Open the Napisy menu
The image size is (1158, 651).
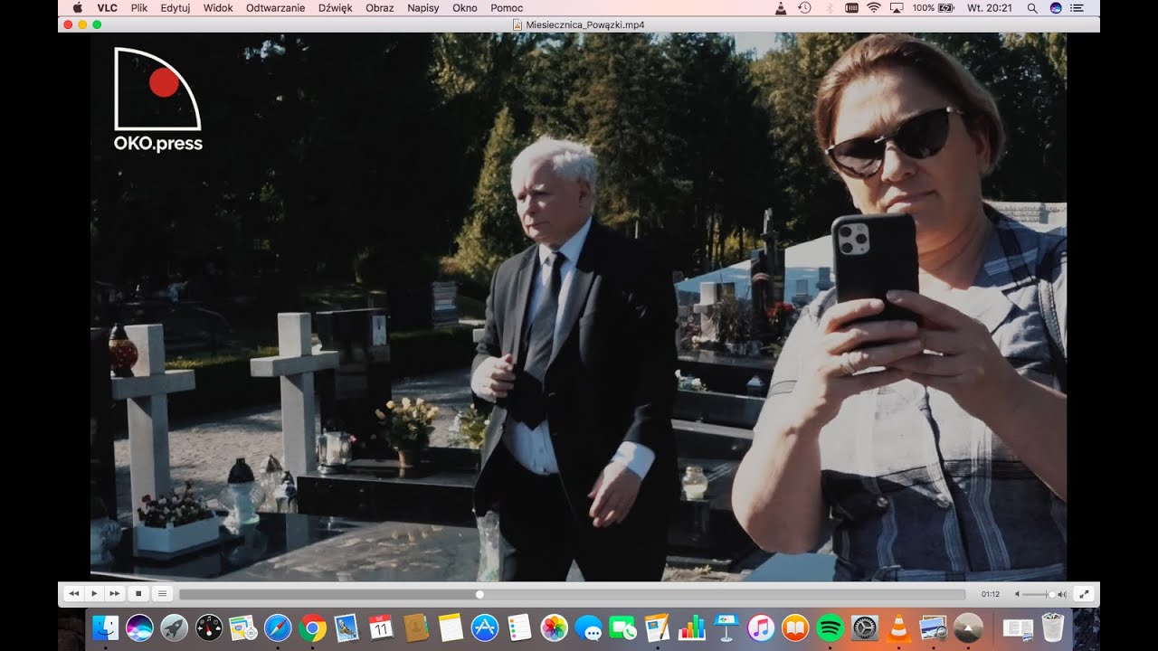pyautogui.click(x=423, y=7)
